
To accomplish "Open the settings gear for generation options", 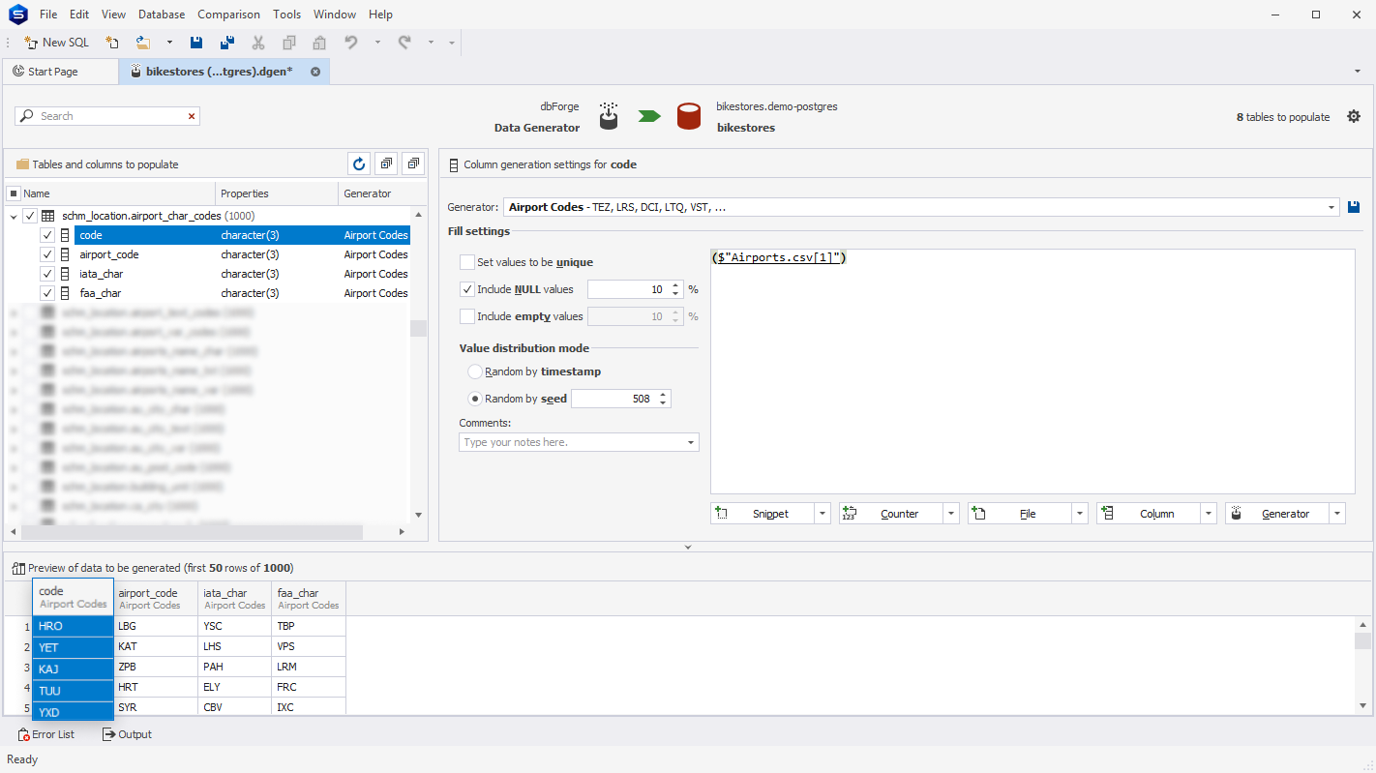I will coord(1354,117).
